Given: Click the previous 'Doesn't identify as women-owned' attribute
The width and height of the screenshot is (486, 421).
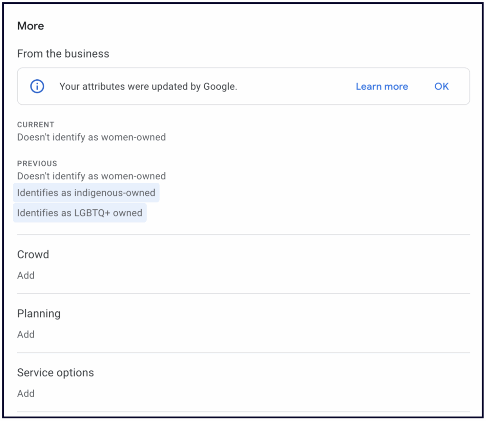Looking at the screenshot, I should 92,176.
